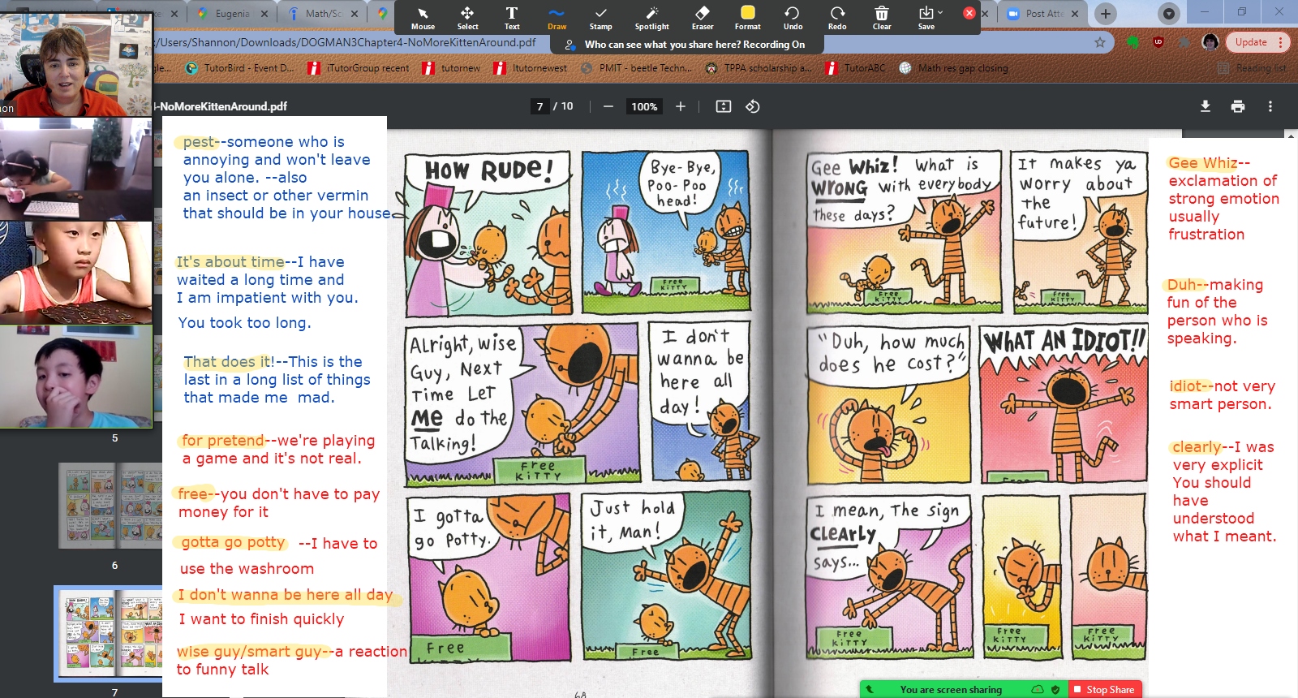Select the Eraser annotation tool
Viewport: 1298px width, 698px height.
click(x=703, y=18)
